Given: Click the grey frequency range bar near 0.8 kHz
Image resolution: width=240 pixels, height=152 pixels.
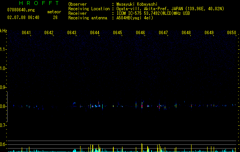Looking at the screenshot, I should click(x=7, y=107).
